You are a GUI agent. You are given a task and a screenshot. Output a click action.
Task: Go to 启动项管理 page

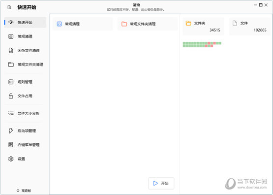click(x=25, y=130)
